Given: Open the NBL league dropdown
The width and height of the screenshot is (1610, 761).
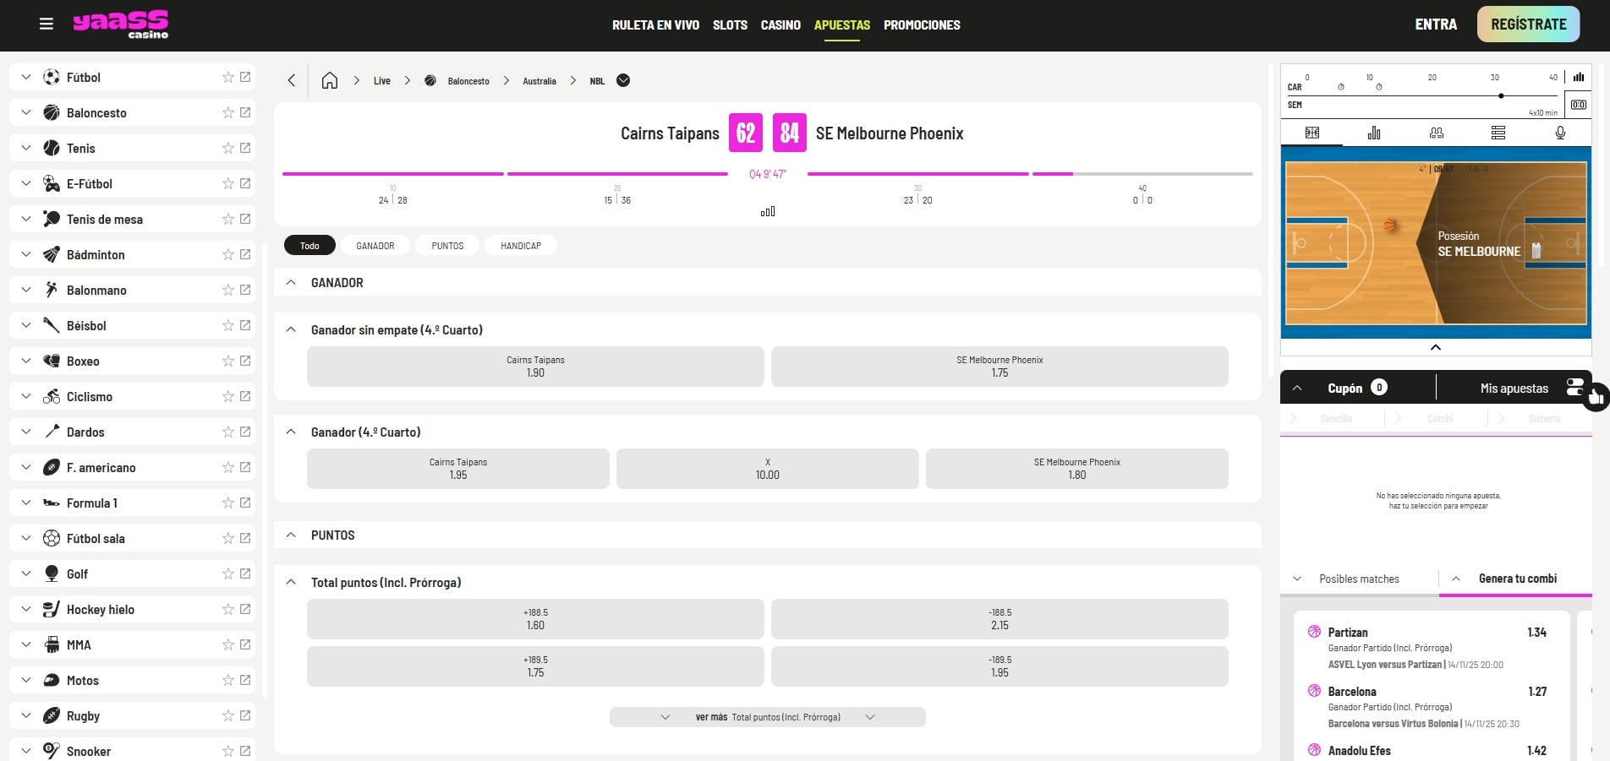Looking at the screenshot, I should click(623, 80).
